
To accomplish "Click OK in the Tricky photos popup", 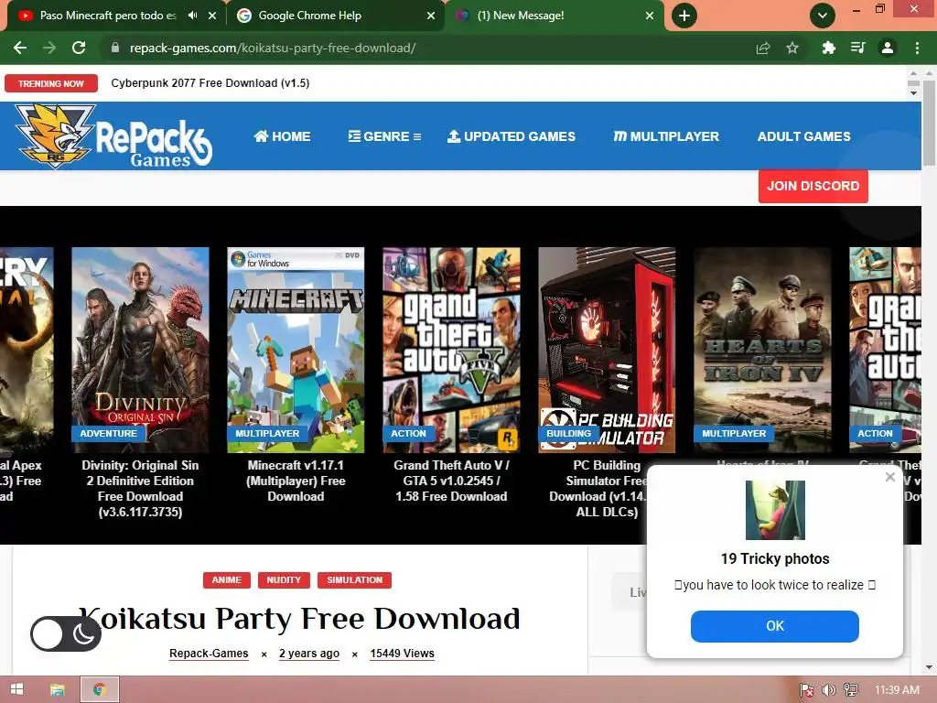I will click(774, 626).
